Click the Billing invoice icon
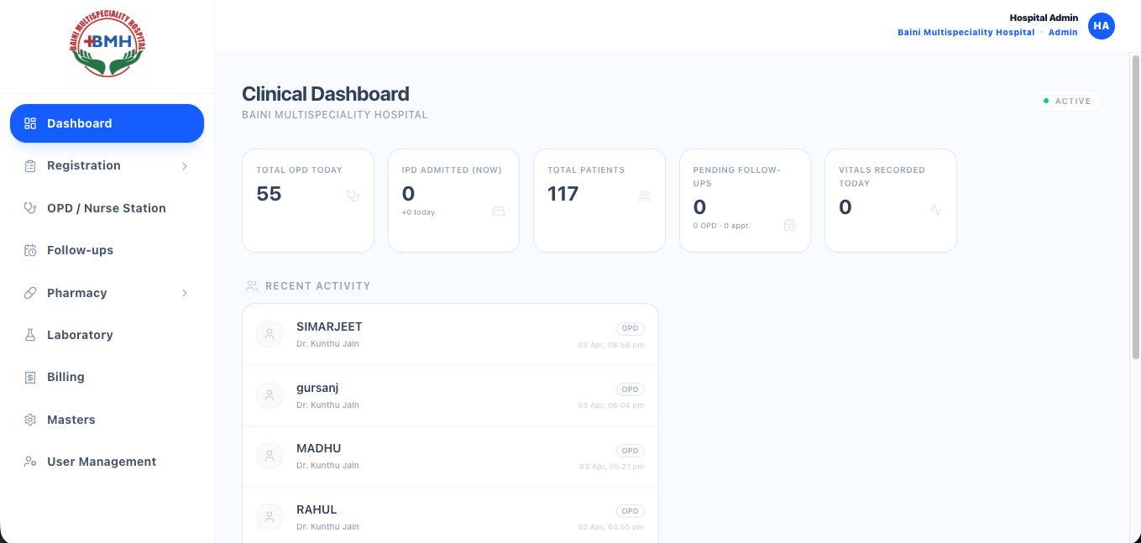1141x543 pixels. tap(29, 377)
